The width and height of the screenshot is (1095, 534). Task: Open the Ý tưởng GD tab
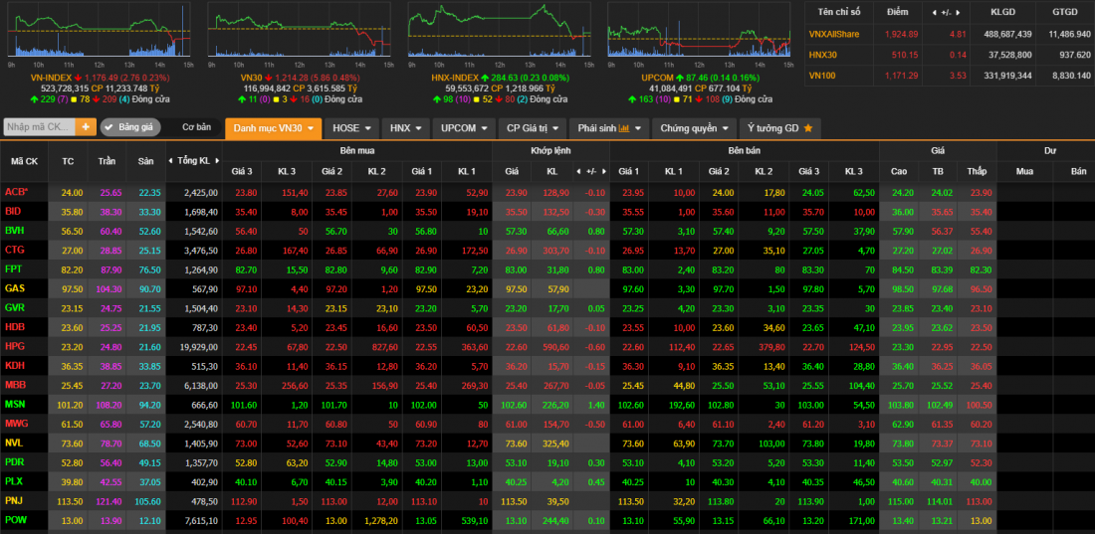(x=779, y=128)
